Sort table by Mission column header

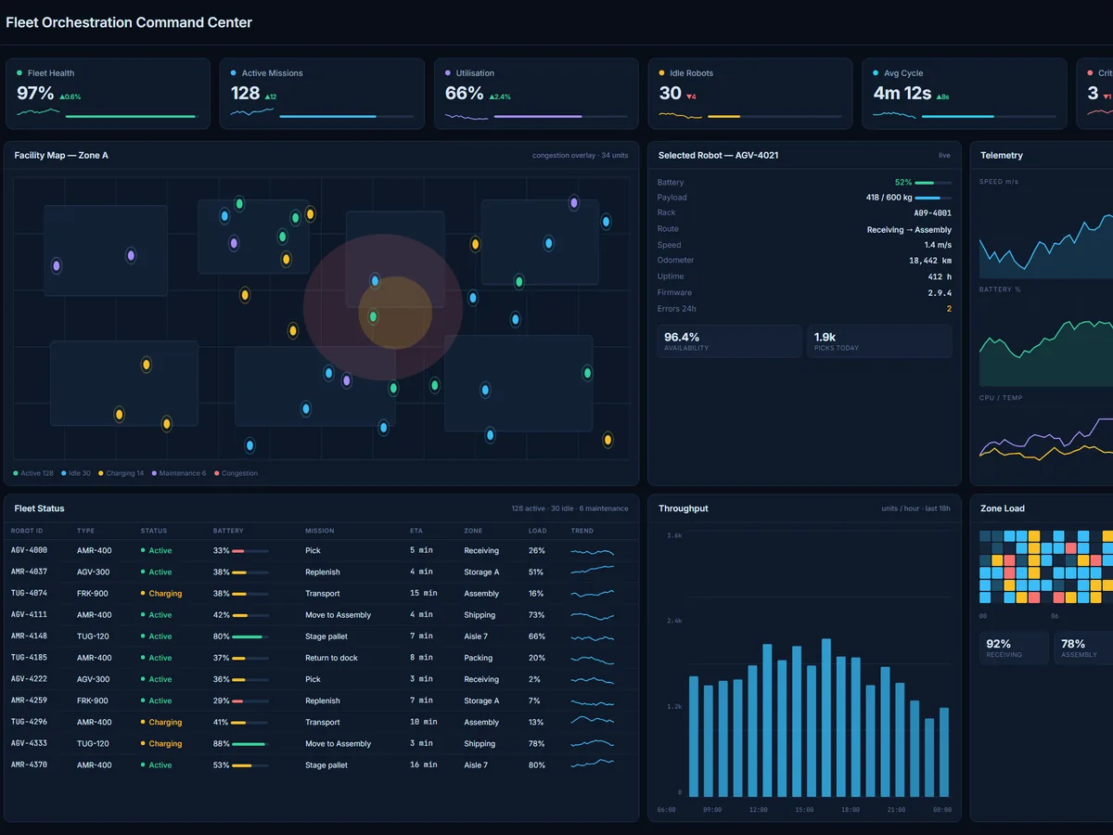tap(321, 531)
